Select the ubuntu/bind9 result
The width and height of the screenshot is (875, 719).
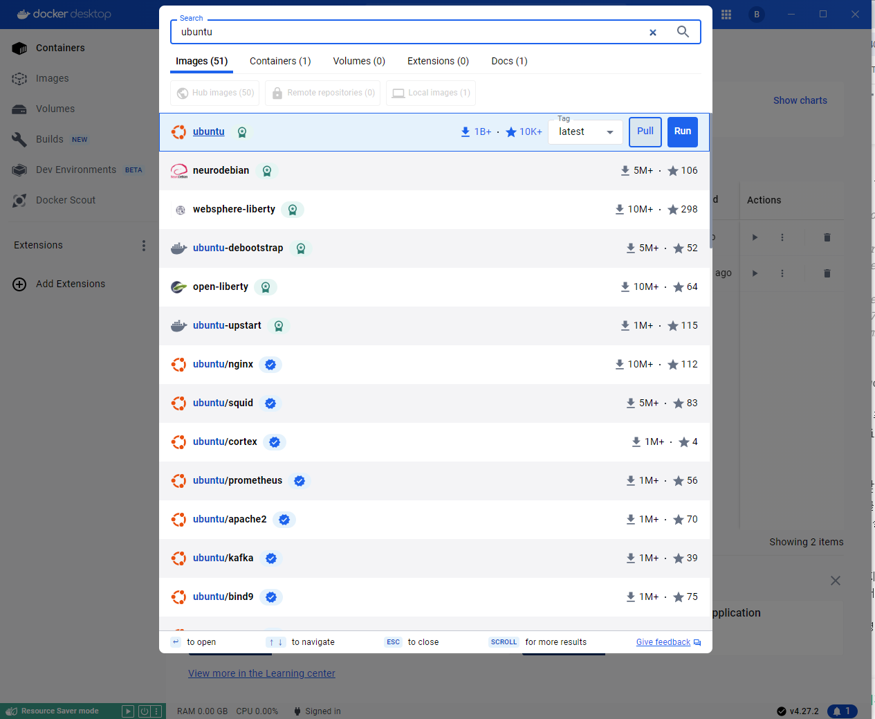[x=436, y=597]
